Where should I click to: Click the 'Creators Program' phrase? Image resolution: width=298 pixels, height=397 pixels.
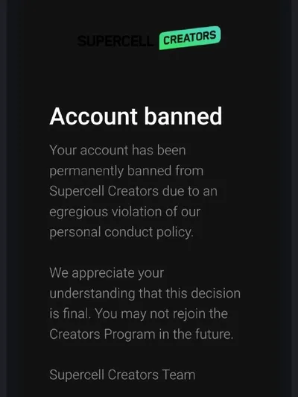coord(102,334)
